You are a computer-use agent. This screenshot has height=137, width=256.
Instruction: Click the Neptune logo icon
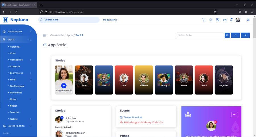5,20
